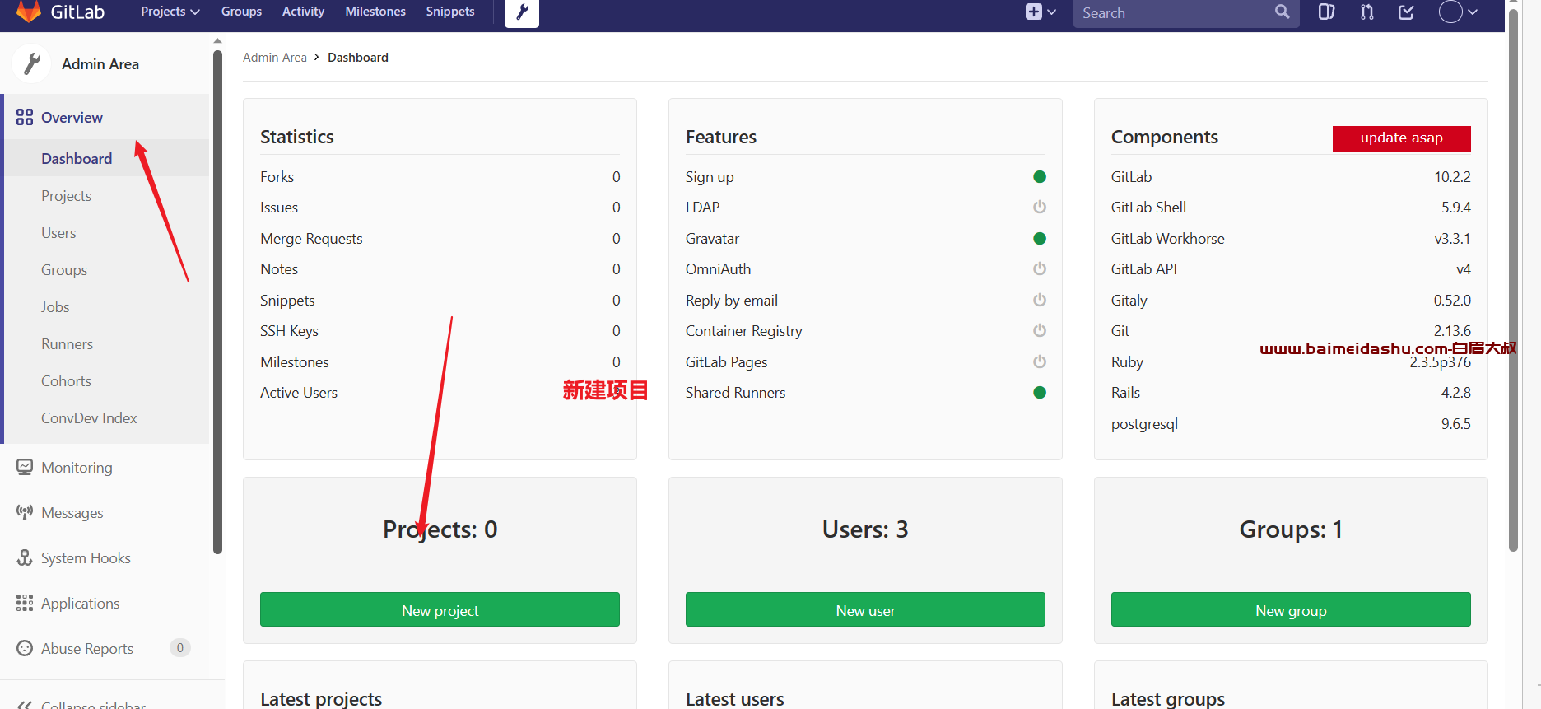Click the GitLab version 10.2.2 value
Viewport: 1541px width, 709px height.
[1452, 176]
